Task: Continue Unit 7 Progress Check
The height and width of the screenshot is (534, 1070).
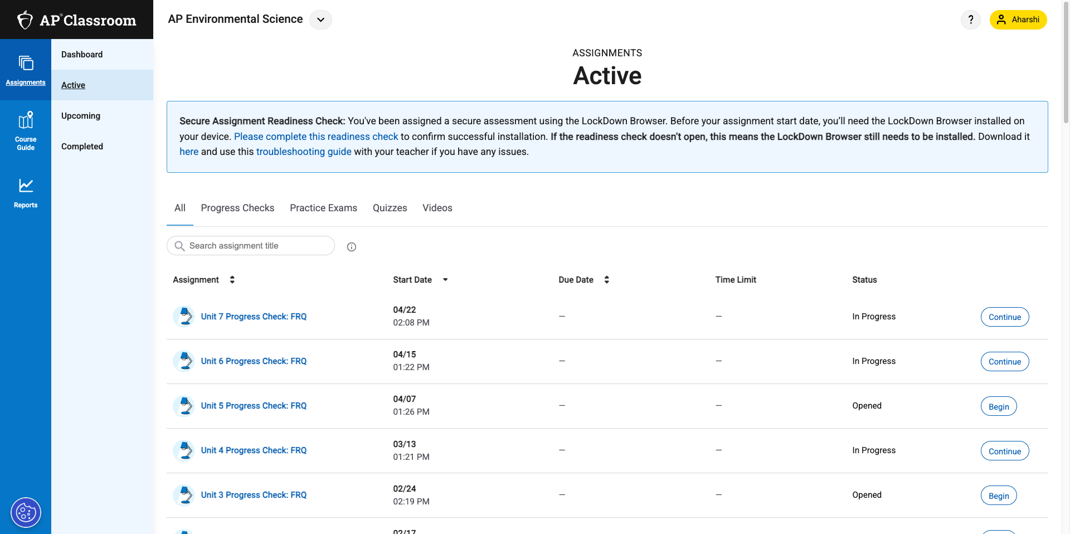Action: [x=1005, y=317]
